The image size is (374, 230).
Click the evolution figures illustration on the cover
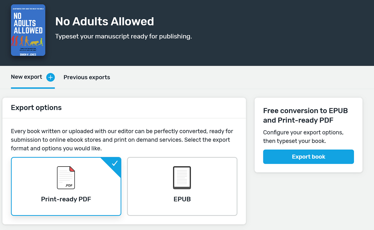pyautogui.click(x=27, y=41)
